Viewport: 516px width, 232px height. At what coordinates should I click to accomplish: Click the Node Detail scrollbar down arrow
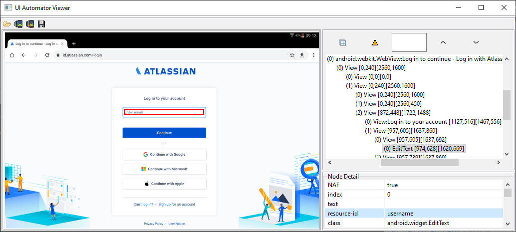coord(508,224)
